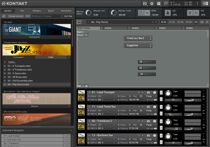Open workspace panel layout icon

159,4
